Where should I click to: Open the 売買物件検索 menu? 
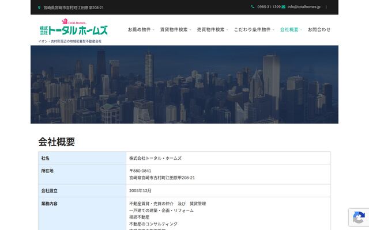tap(210, 29)
